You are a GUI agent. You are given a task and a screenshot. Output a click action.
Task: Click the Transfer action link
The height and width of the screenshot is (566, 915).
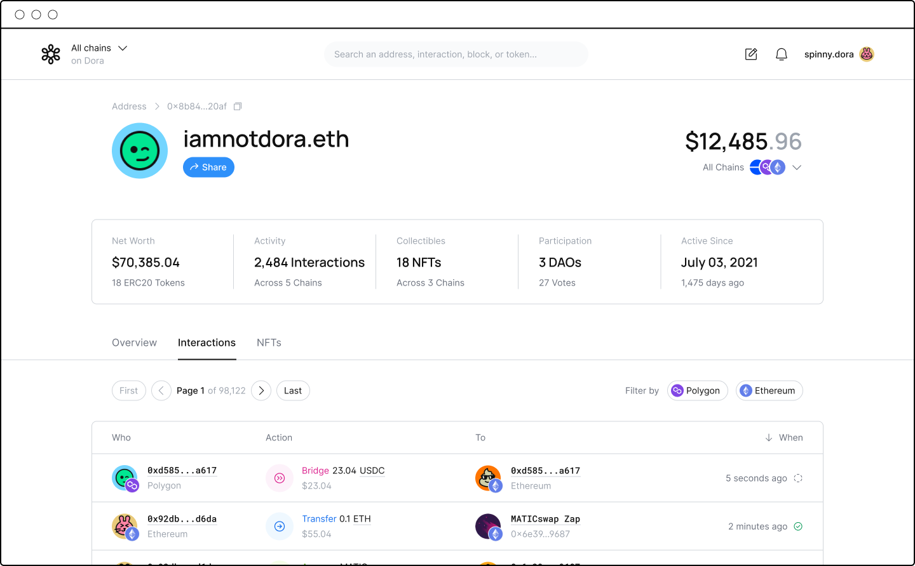pyautogui.click(x=319, y=519)
